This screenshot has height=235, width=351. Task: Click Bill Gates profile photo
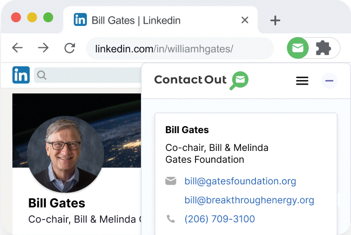click(x=65, y=154)
